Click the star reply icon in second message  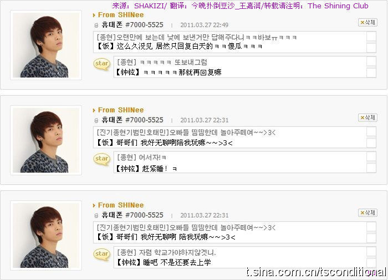tap(101, 159)
